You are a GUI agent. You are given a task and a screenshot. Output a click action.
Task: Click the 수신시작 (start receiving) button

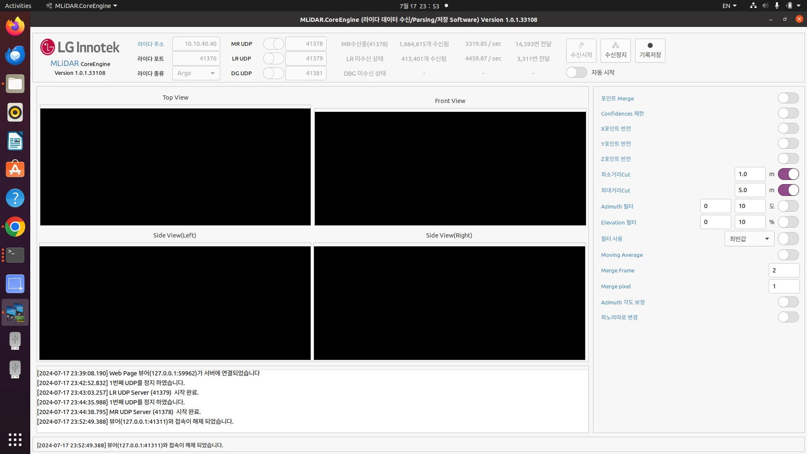click(581, 50)
